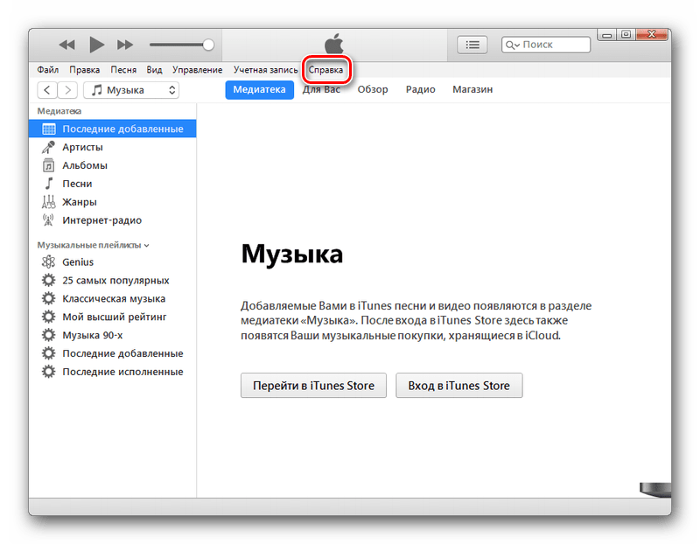The width and height of the screenshot is (700, 544).
Task: Open the Правка menu
Action: tap(84, 70)
